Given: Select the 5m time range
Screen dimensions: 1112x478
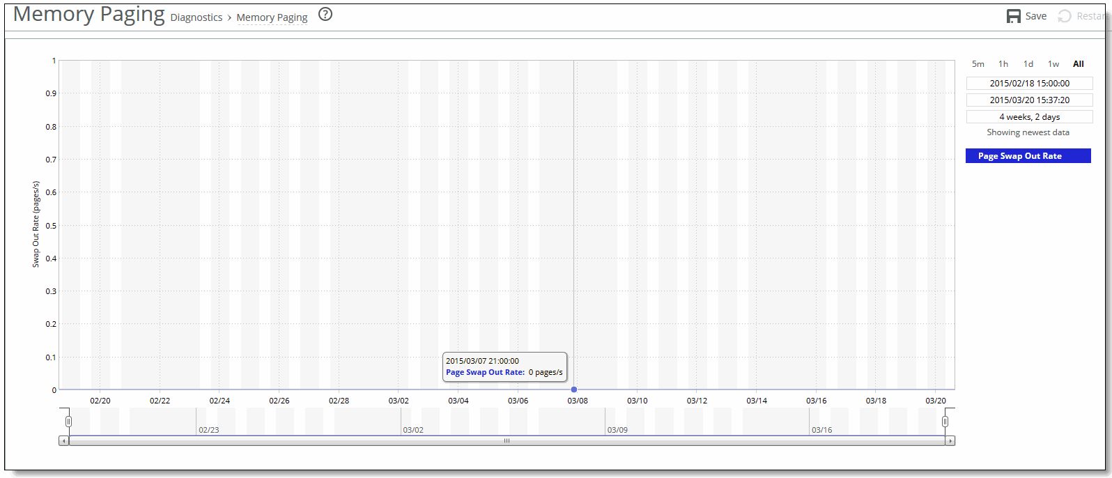Looking at the screenshot, I should point(978,64).
